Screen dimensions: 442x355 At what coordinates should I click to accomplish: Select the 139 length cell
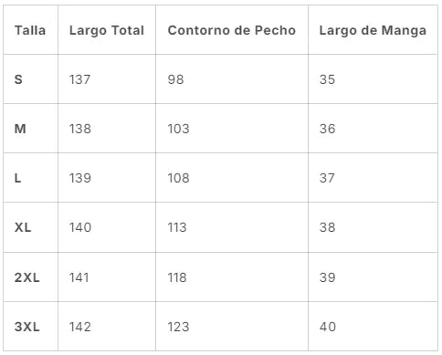point(80,178)
